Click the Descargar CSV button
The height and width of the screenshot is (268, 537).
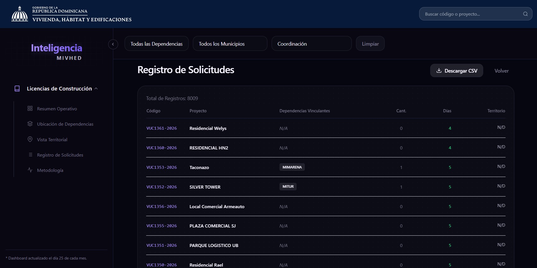tap(457, 71)
